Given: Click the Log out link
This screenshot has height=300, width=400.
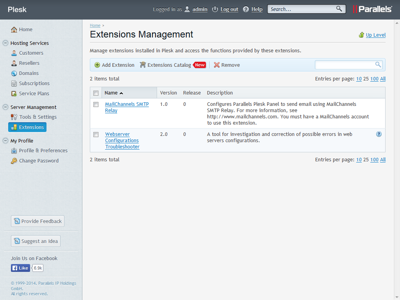Looking at the screenshot, I should [229, 9].
